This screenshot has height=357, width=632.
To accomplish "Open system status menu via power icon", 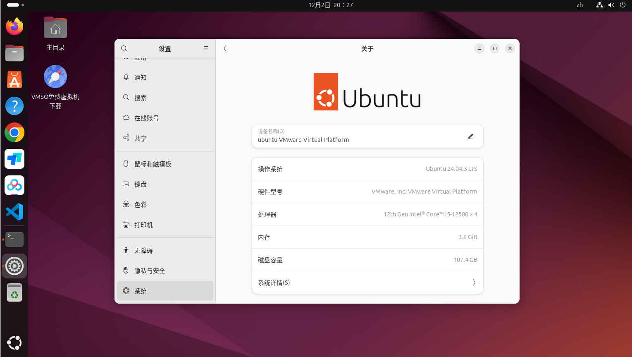I will [x=622, y=5].
